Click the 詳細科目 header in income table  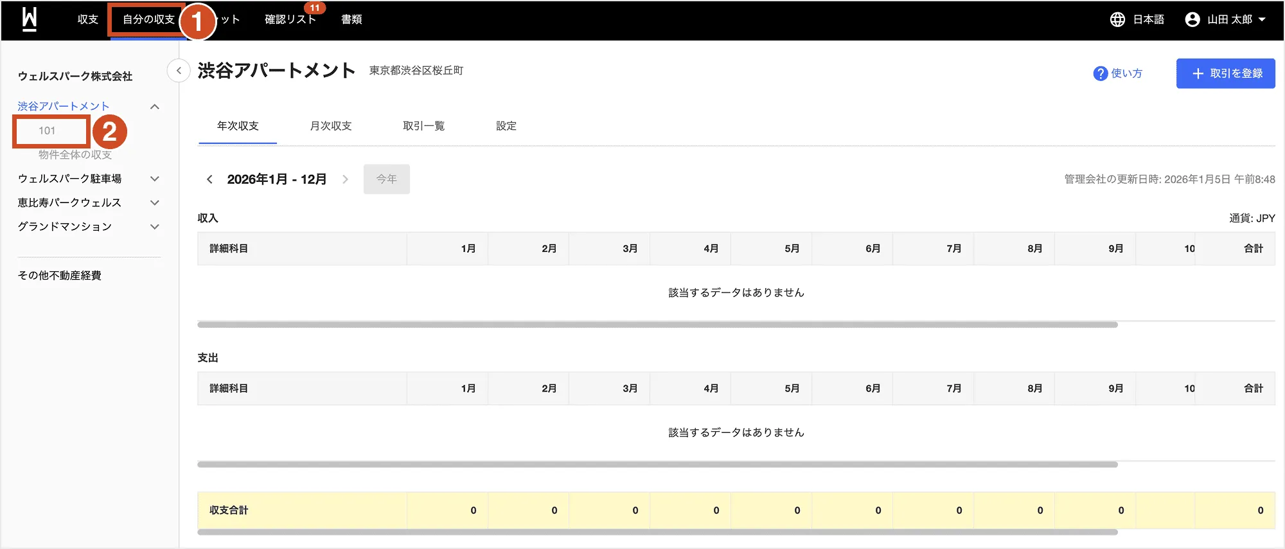point(229,249)
